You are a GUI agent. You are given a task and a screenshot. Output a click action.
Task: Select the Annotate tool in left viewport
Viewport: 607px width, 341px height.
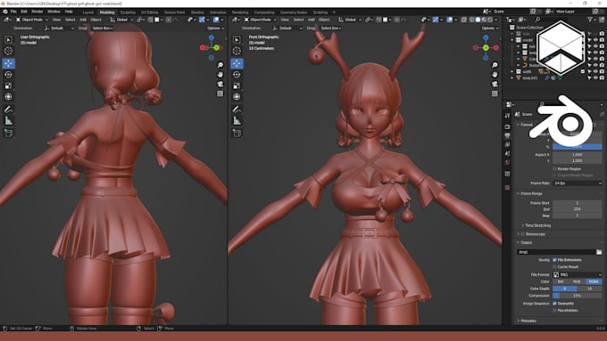pos(9,110)
